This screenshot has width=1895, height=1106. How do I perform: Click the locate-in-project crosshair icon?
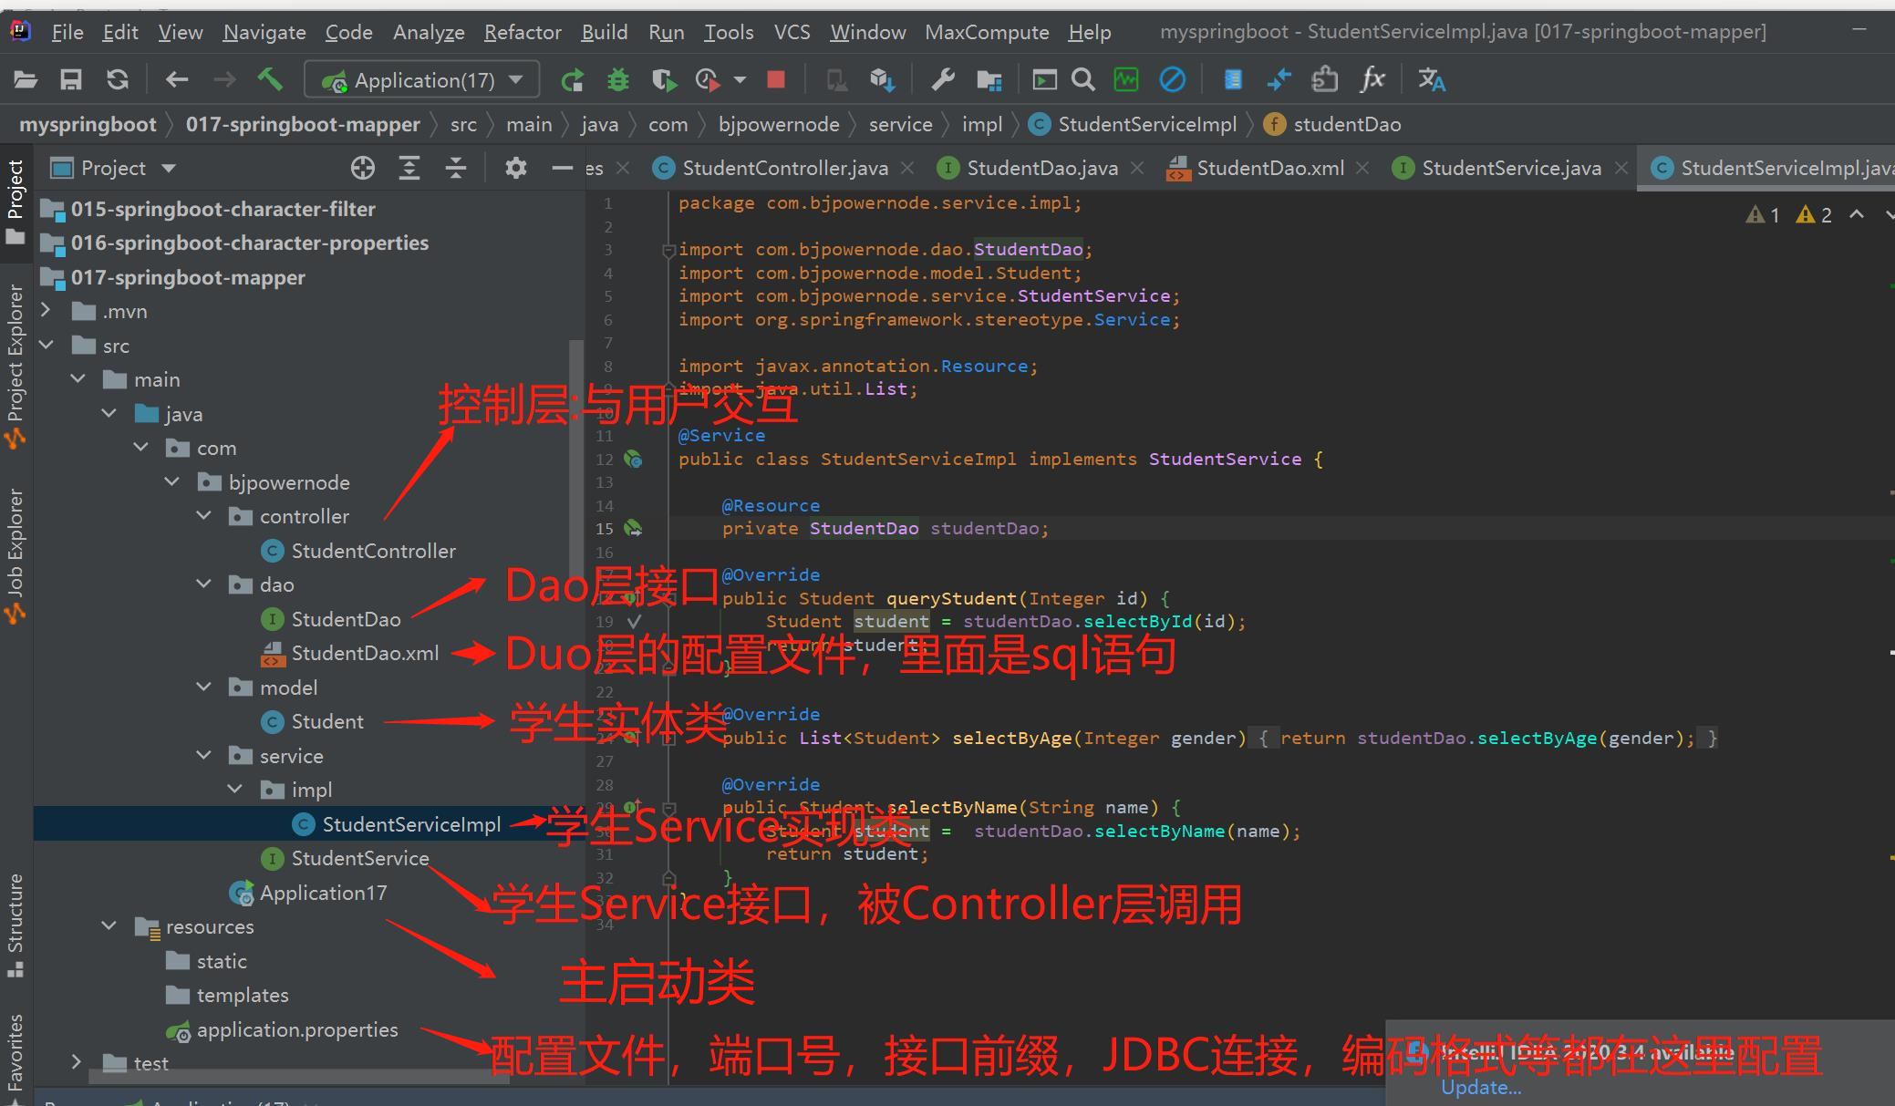click(x=362, y=168)
